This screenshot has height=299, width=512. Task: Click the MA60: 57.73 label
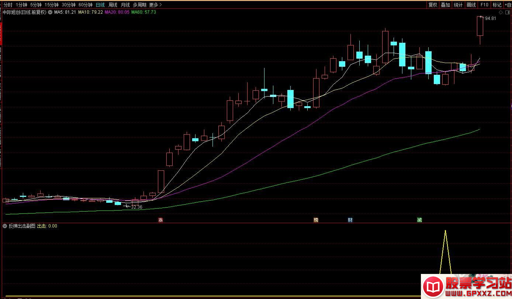[x=144, y=12]
